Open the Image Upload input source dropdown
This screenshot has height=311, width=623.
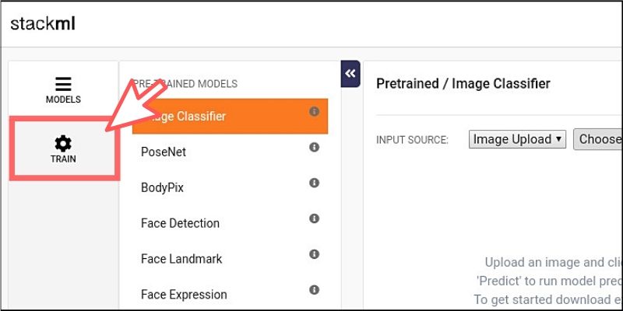point(517,139)
